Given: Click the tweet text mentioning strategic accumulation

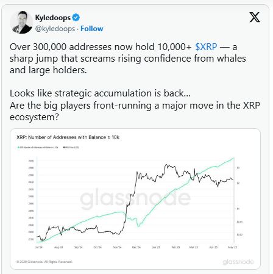Looking at the screenshot, I should pyautogui.click(x=100, y=93).
